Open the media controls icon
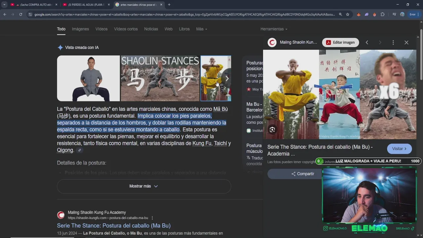423x238 pixels. 394,15
